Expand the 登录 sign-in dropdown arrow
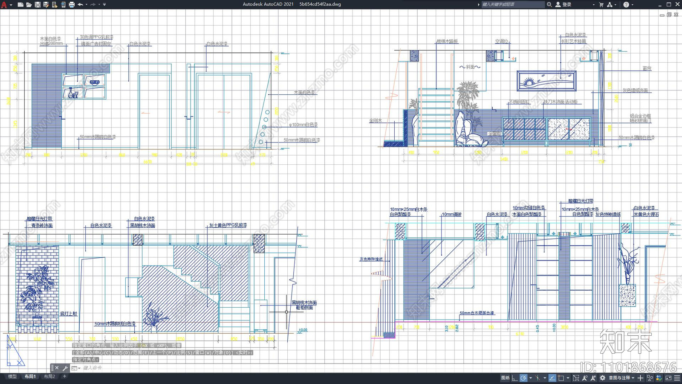This screenshot has height=384, width=682. (593, 5)
